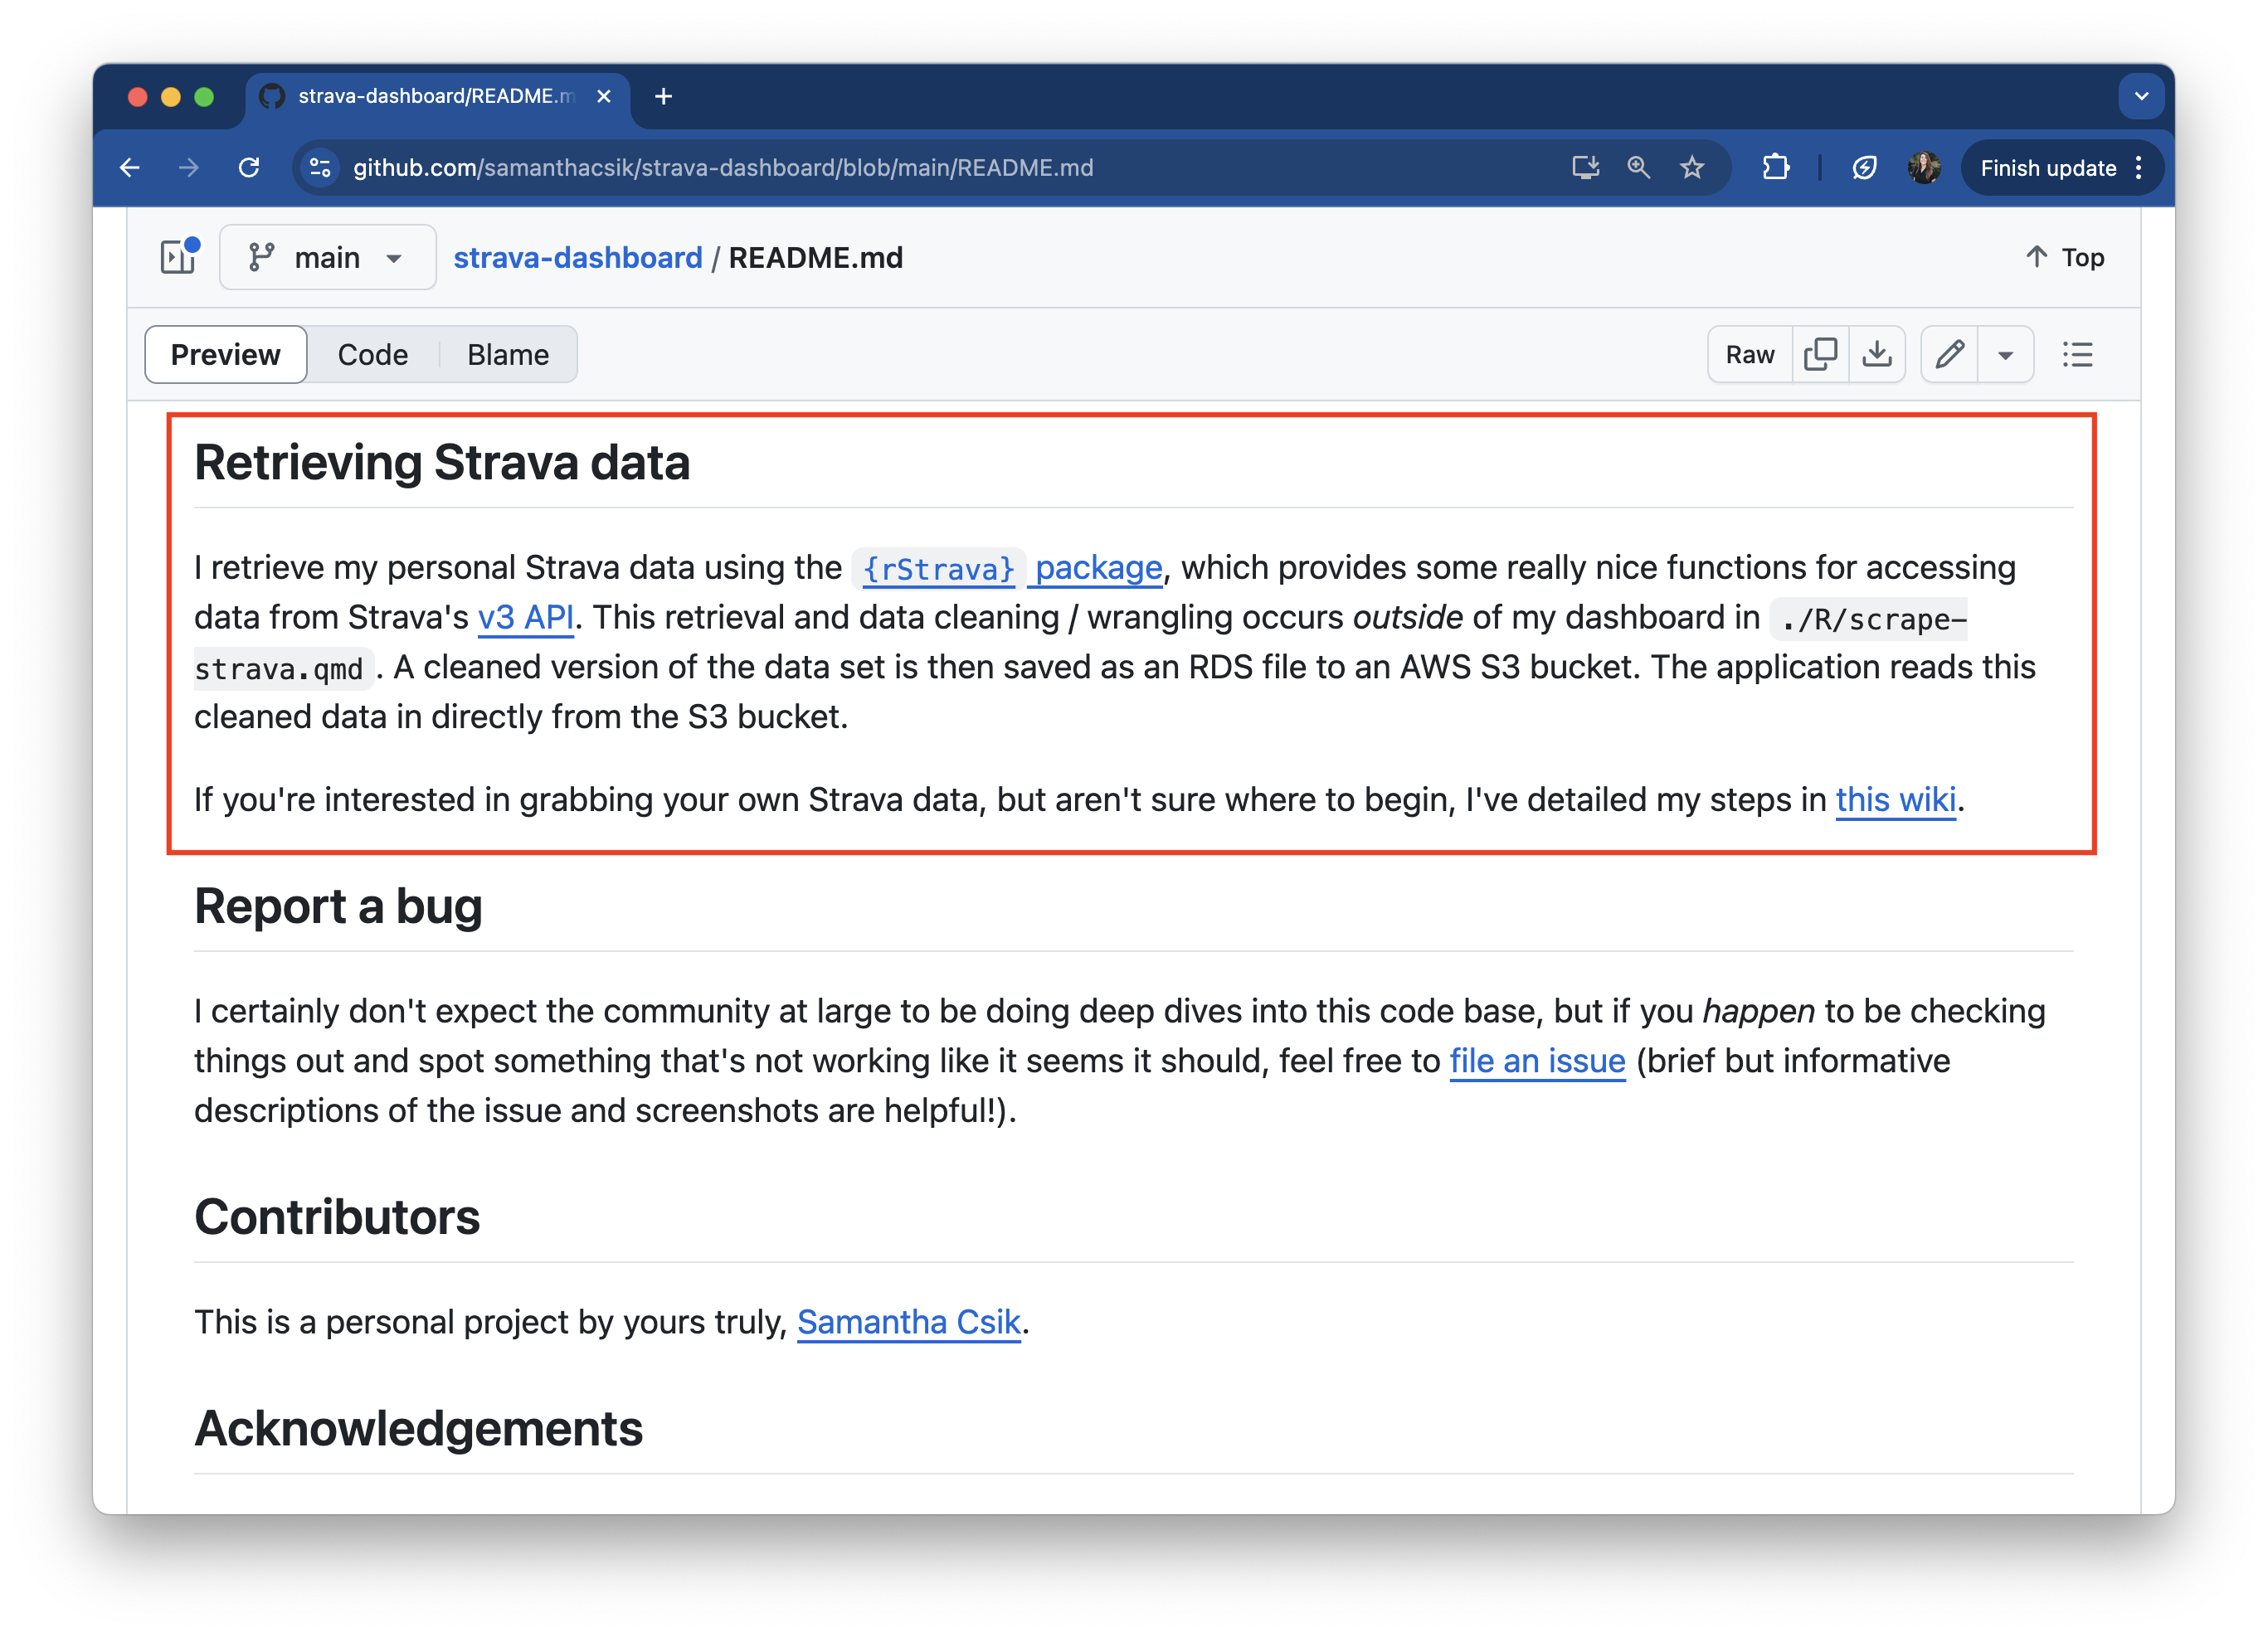Open the document outline list icon

coord(2077,355)
